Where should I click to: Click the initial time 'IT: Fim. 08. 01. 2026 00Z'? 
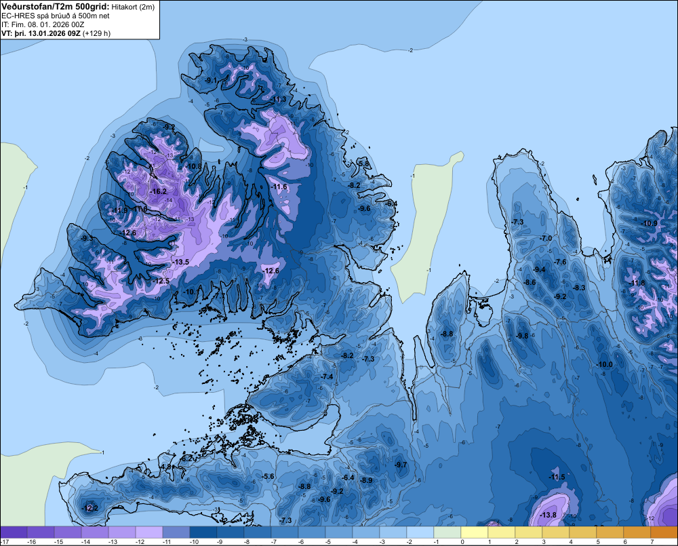(43, 24)
